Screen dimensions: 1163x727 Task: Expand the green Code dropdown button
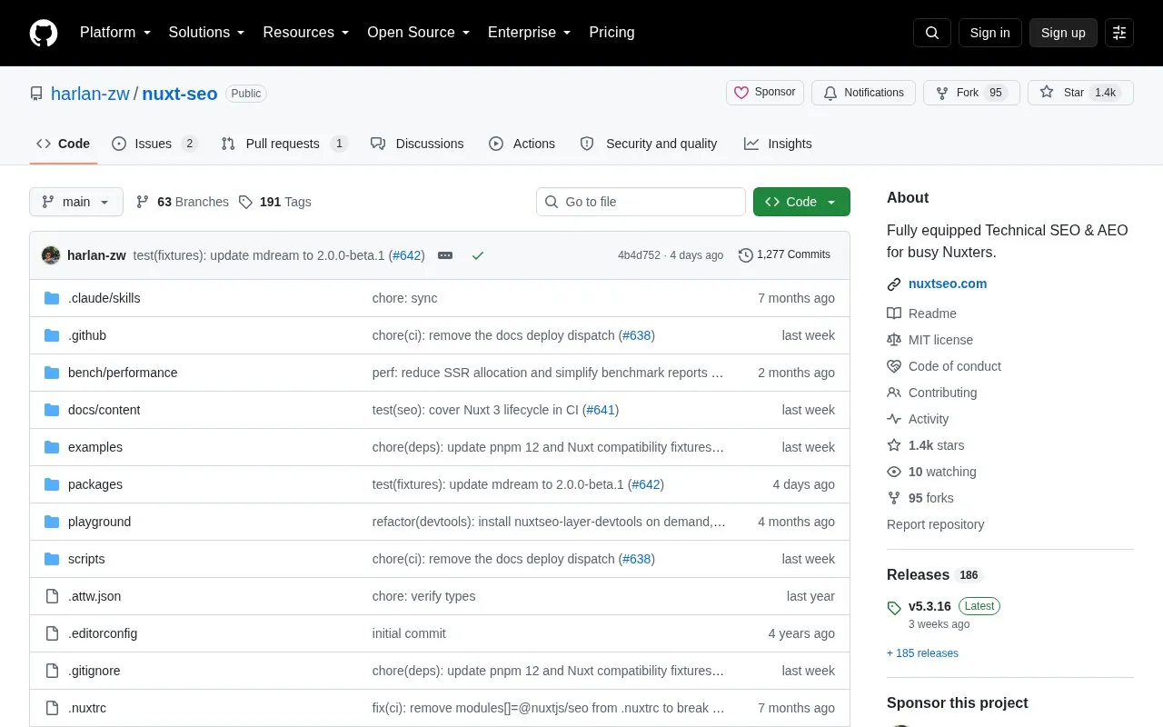[801, 202]
